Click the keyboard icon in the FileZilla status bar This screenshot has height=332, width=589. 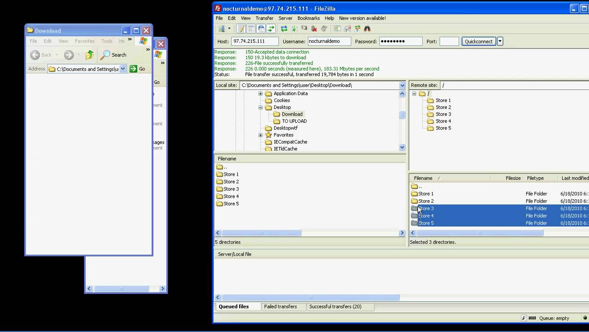coord(532,318)
